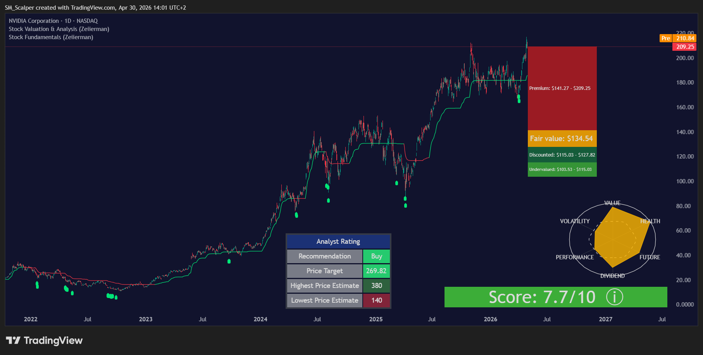Image resolution: width=703 pixels, height=355 pixels.
Task: Click the VOLATILITY label on radar chart
Action: (x=575, y=221)
